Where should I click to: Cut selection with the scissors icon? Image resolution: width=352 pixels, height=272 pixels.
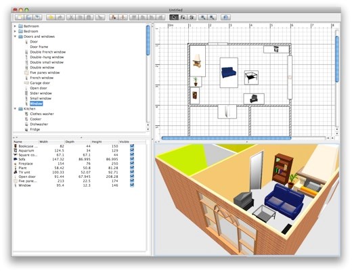(71, 18)
